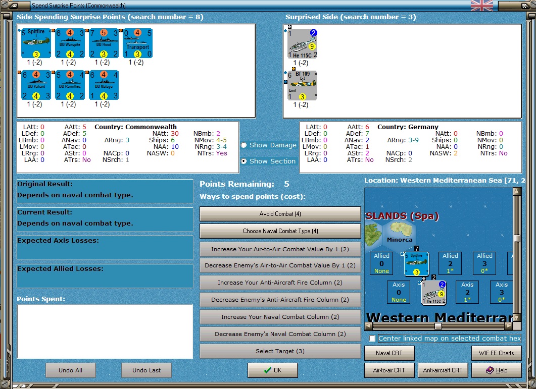Decrease Enemy's Anti-Aircraft Fire Column
Viewport: 536px width, 389px height.
pos(280,300)
